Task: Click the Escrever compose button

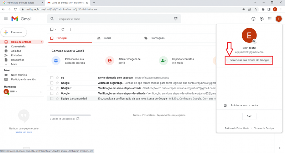Action: click(14, 32)
